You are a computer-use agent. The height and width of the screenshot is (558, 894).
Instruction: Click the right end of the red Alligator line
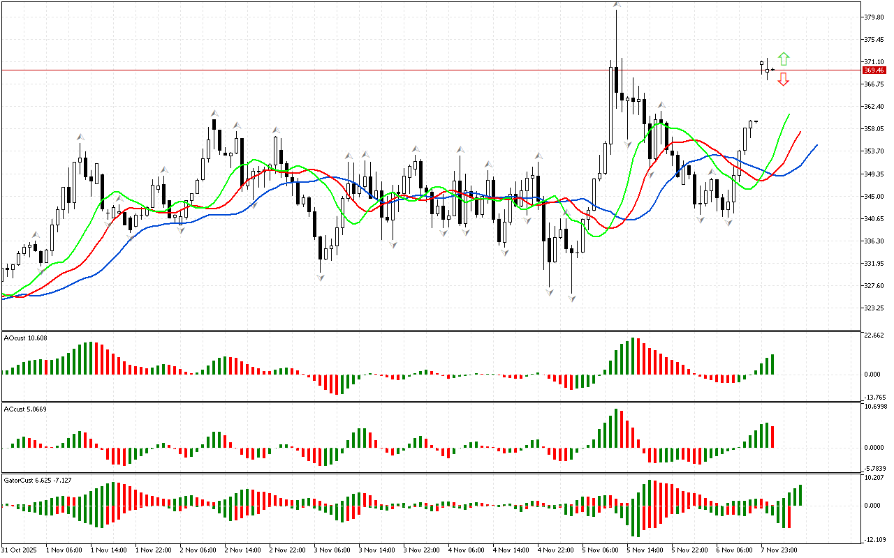tap(800, 131)
